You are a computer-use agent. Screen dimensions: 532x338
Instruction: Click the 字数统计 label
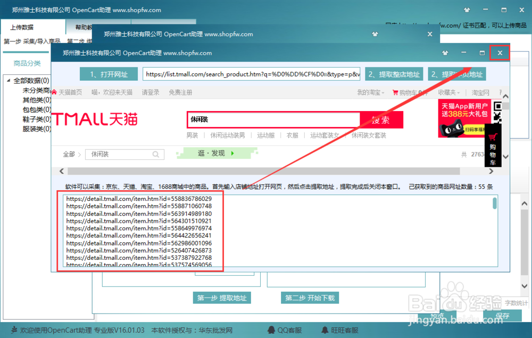point(516,303)
